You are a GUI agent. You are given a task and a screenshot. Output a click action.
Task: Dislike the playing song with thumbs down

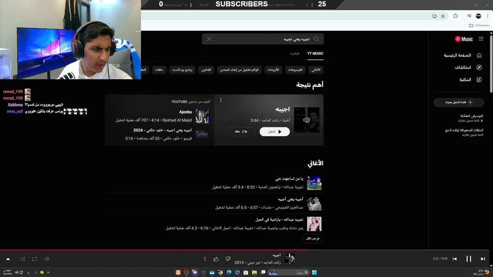pyautogui.click(x=228, y=259)
